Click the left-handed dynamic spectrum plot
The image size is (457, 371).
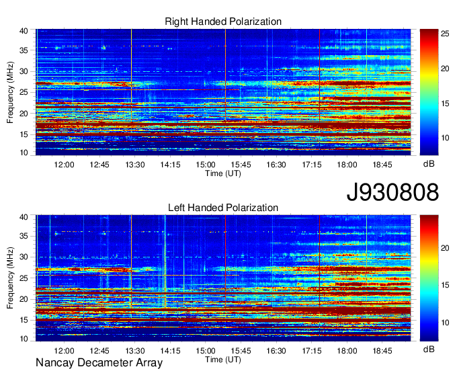[x=223, y=278]
